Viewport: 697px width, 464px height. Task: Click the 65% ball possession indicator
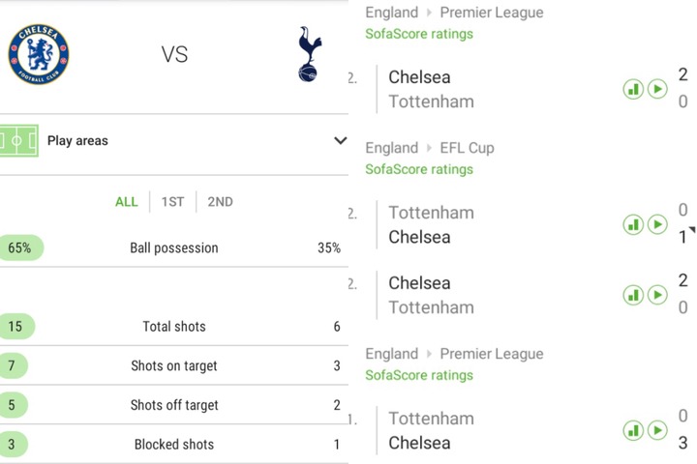click(x=20, y=247)
